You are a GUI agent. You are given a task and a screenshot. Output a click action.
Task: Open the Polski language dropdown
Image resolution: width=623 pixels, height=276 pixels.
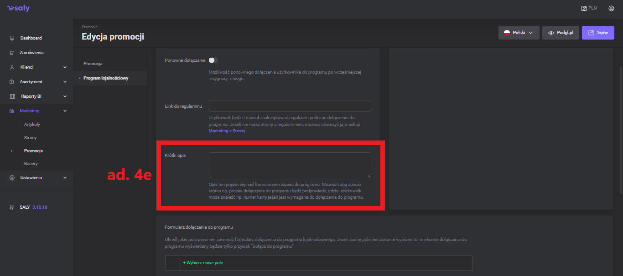[x=519, y=33]
